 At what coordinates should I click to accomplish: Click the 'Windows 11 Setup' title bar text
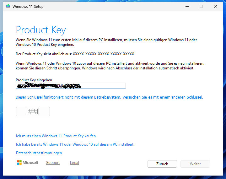[x=28, y=7]
